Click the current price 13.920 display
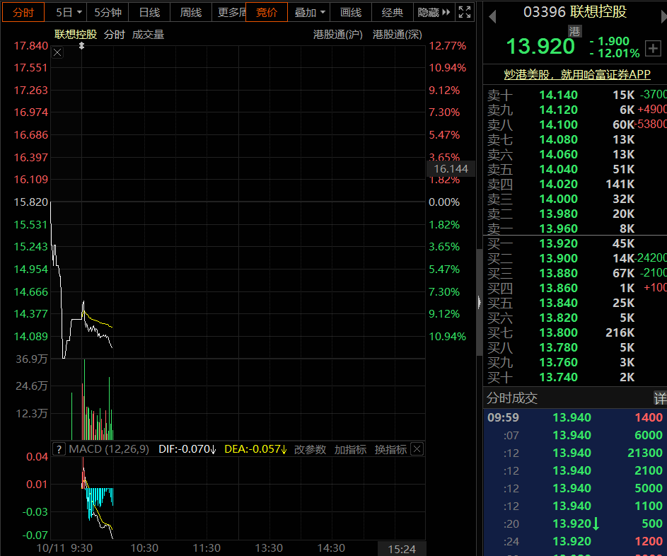This screenshot has width=667, height=556. pos(540,47)
